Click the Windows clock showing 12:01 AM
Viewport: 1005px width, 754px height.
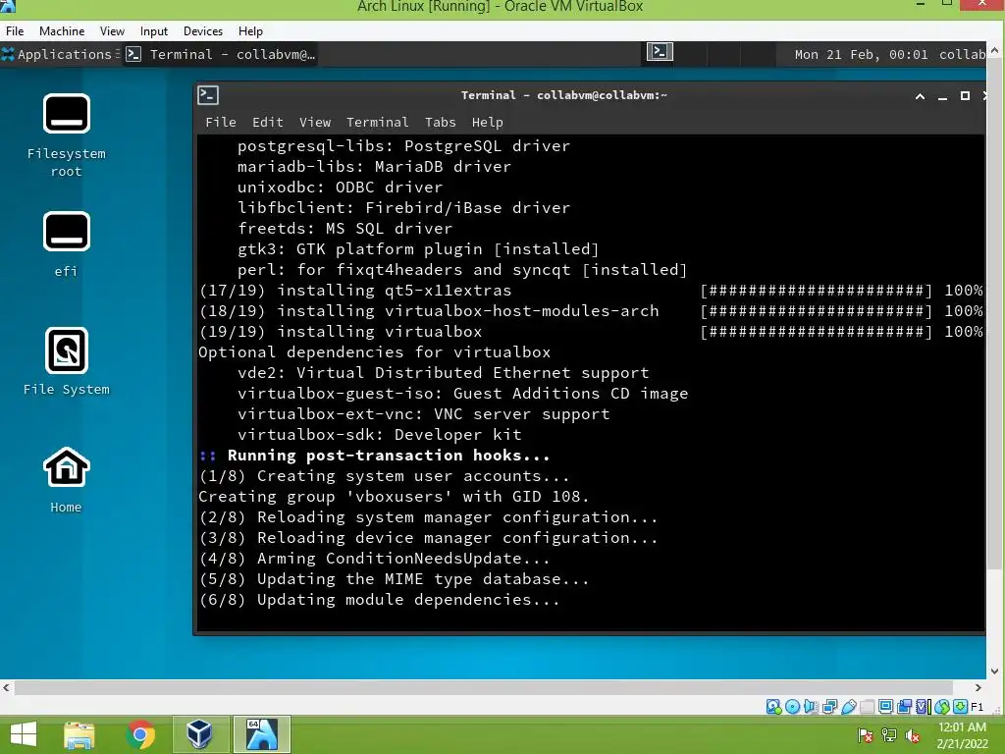[962, 735]
